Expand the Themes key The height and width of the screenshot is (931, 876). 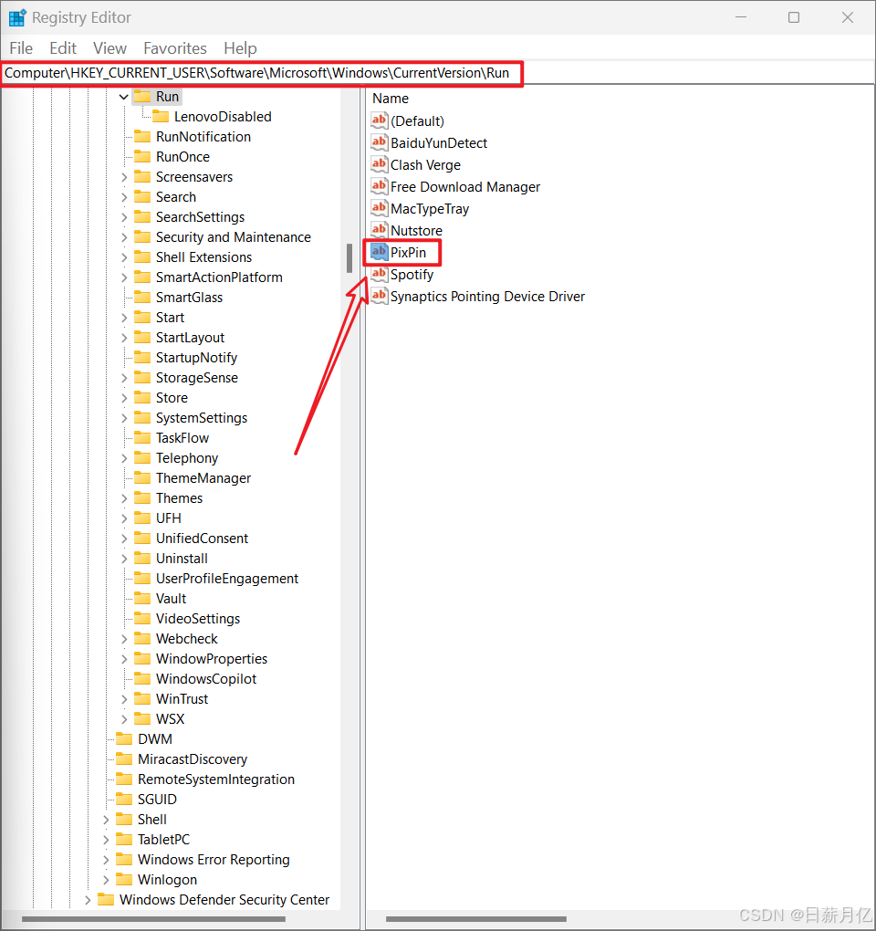click(x=124, y=498)
